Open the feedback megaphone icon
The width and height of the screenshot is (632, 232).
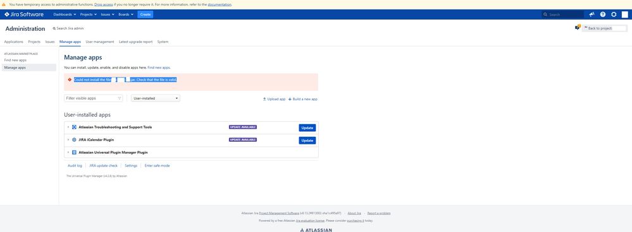592,14
